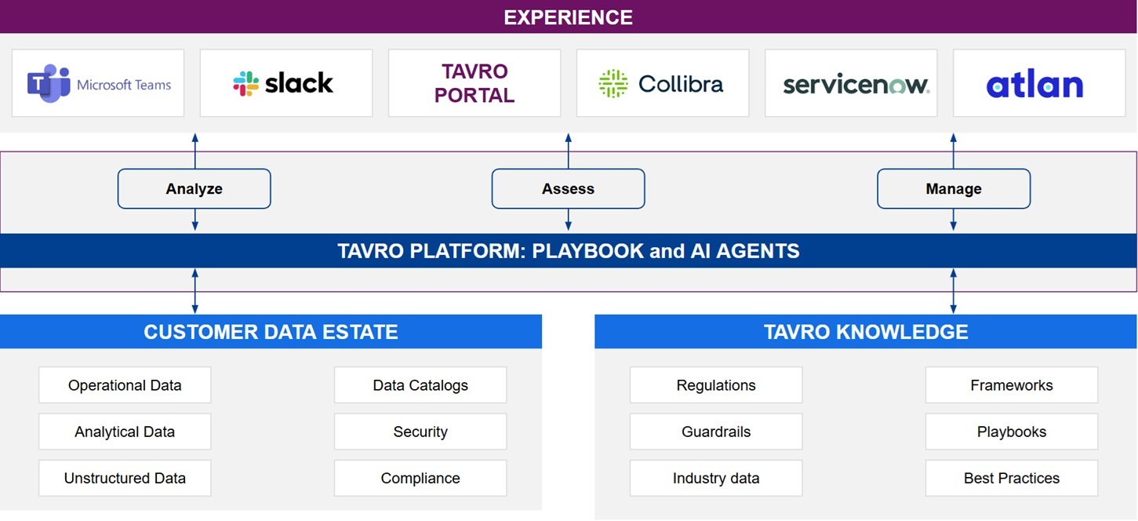
Task: Click the Data Catalogs box
Action: (x=420, y=385)
